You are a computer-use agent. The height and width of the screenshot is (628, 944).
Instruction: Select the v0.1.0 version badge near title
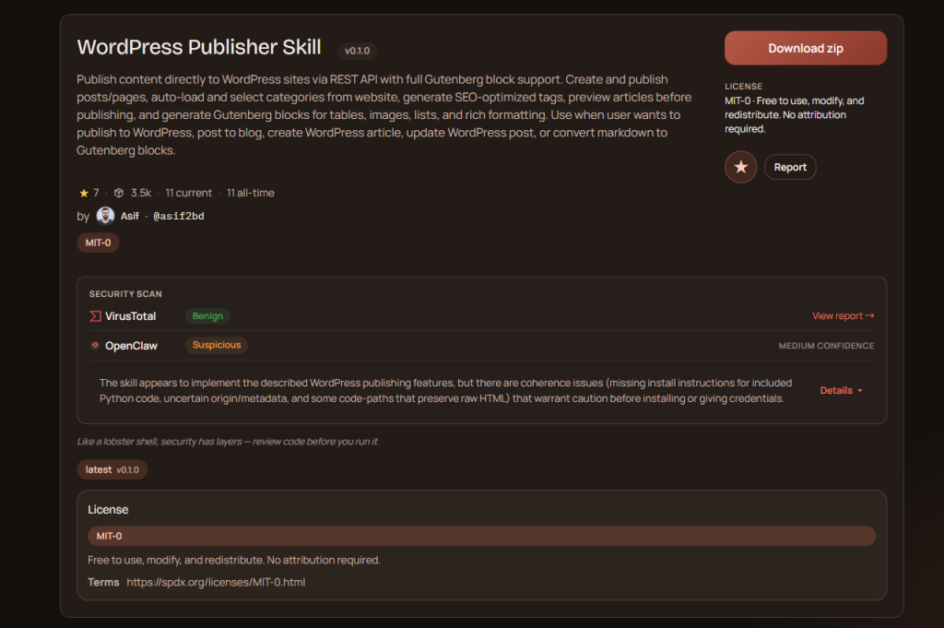pyautogui.click(x=357, y=51)
